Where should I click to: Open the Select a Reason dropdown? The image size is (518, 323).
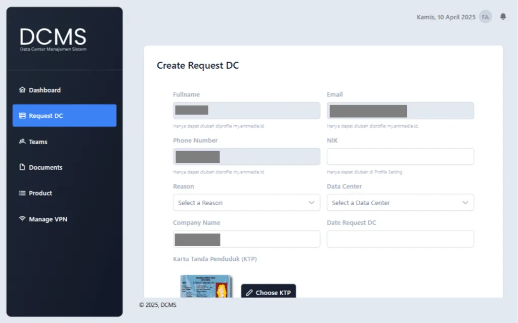pyautogui.click(x=246, y=203)
